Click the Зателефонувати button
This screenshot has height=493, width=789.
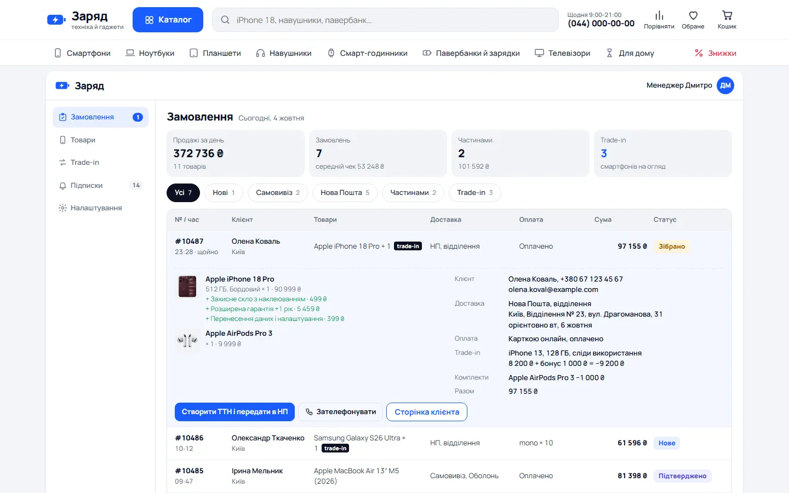coord(340,412)
